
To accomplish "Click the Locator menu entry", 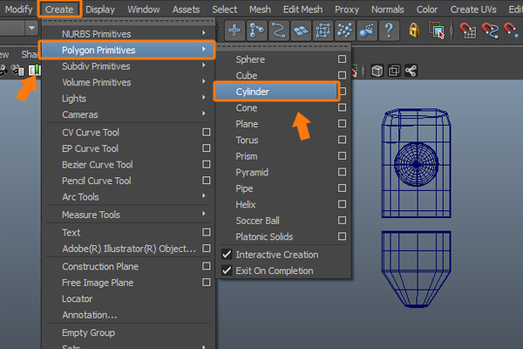I will [78, 299].
